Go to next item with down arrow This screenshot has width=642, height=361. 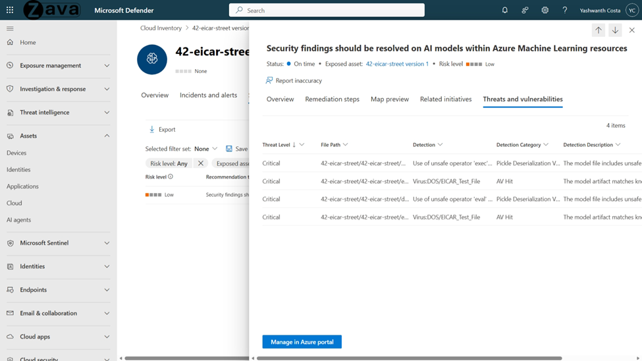[x=615, y=30]
